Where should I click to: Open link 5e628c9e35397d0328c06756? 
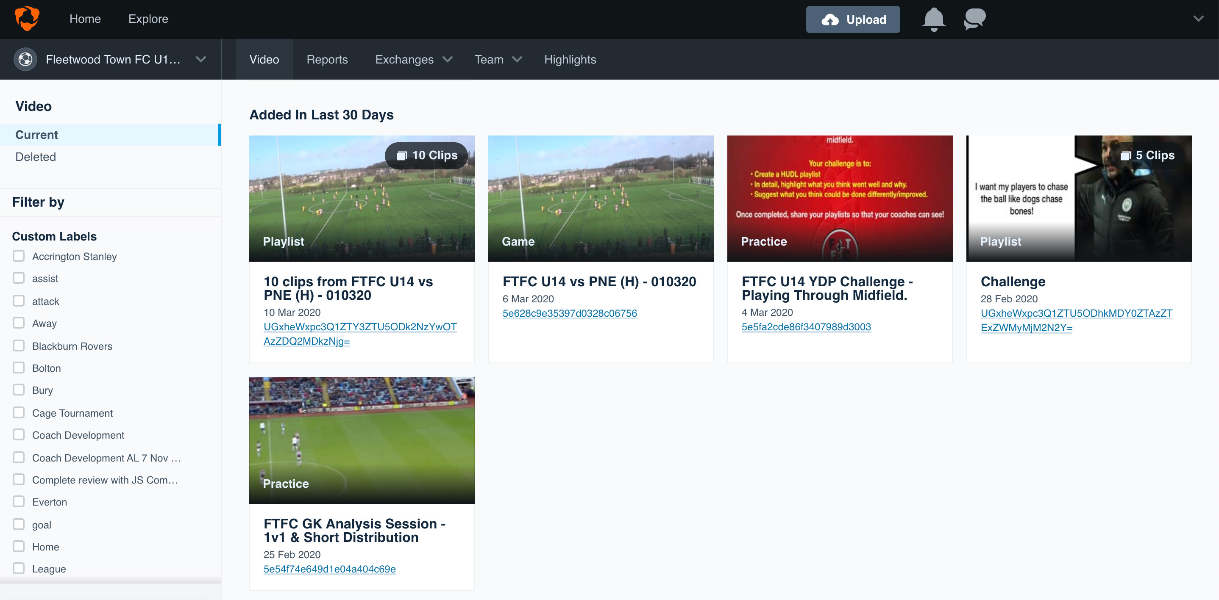569,313
